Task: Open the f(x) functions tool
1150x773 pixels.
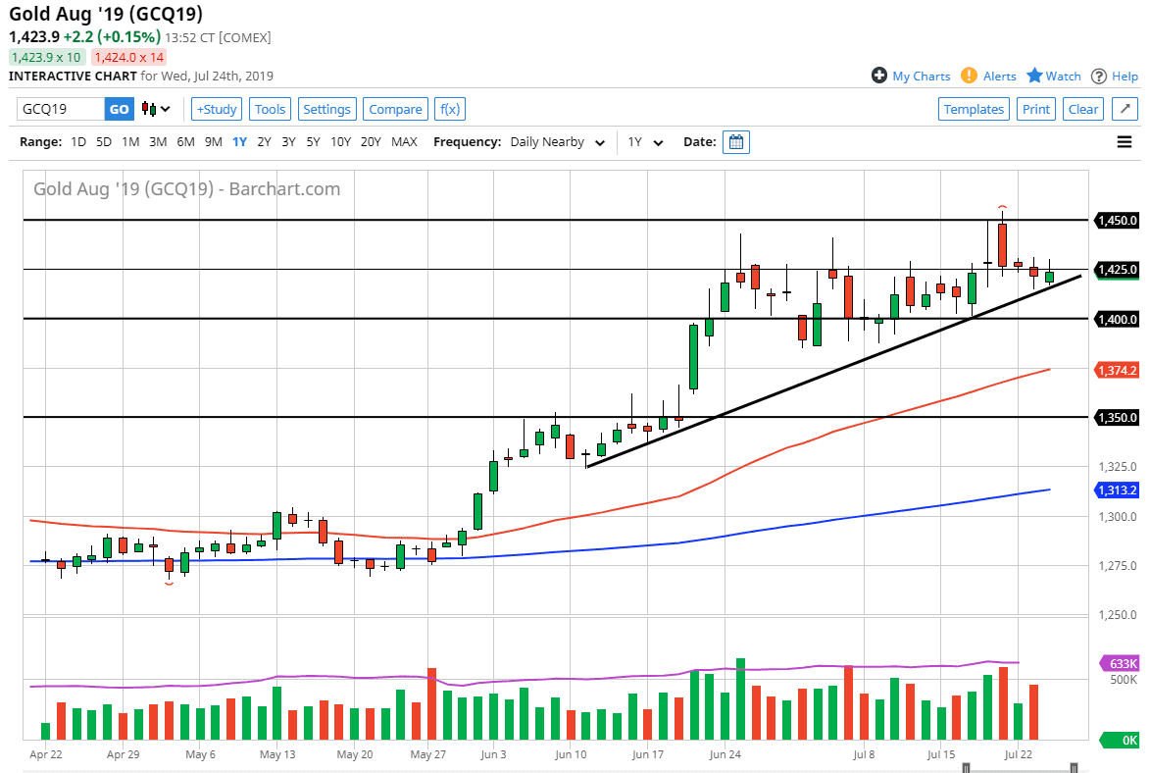Action: 449,109
